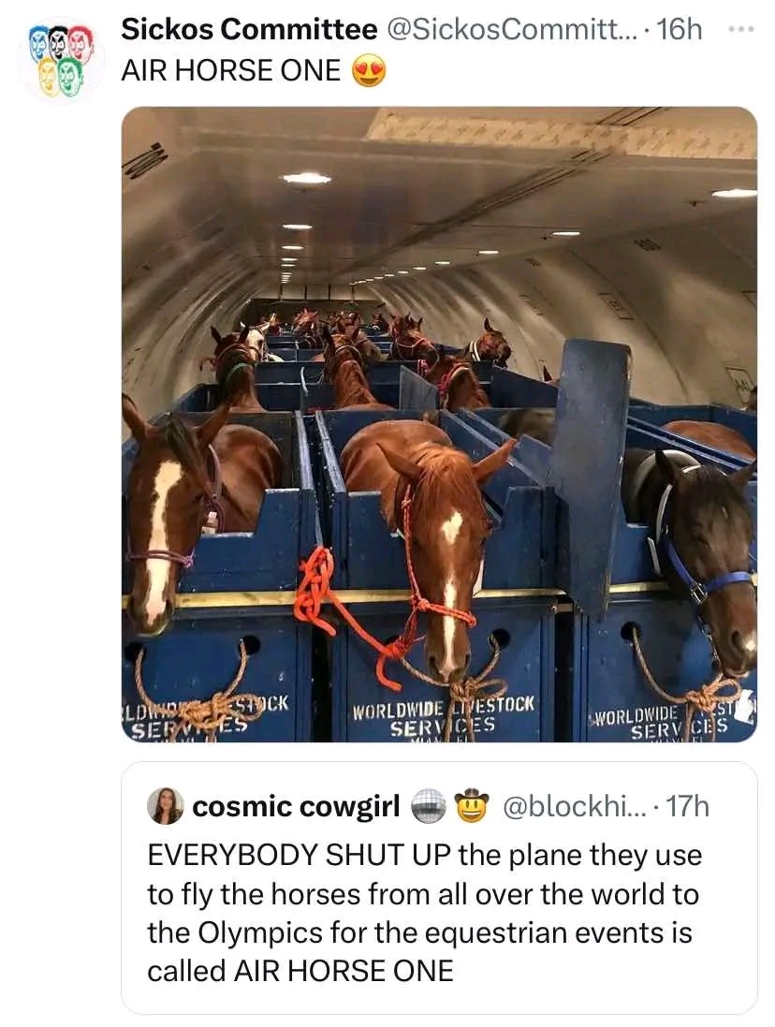The image size is (775, 1027).
Task: Select the heart-eyes emoji in the tweet
Action: (369, 71)
